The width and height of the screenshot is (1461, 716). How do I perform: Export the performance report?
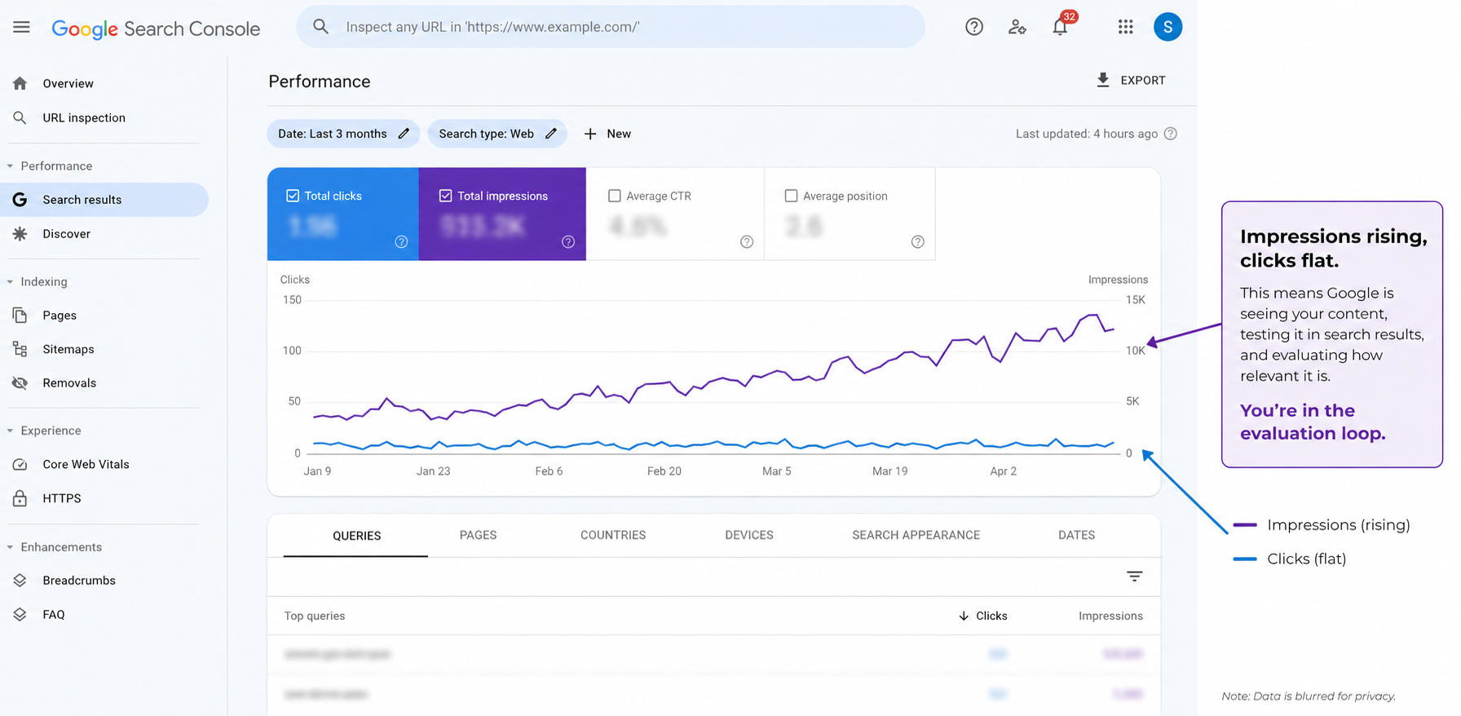[1131, 80]
